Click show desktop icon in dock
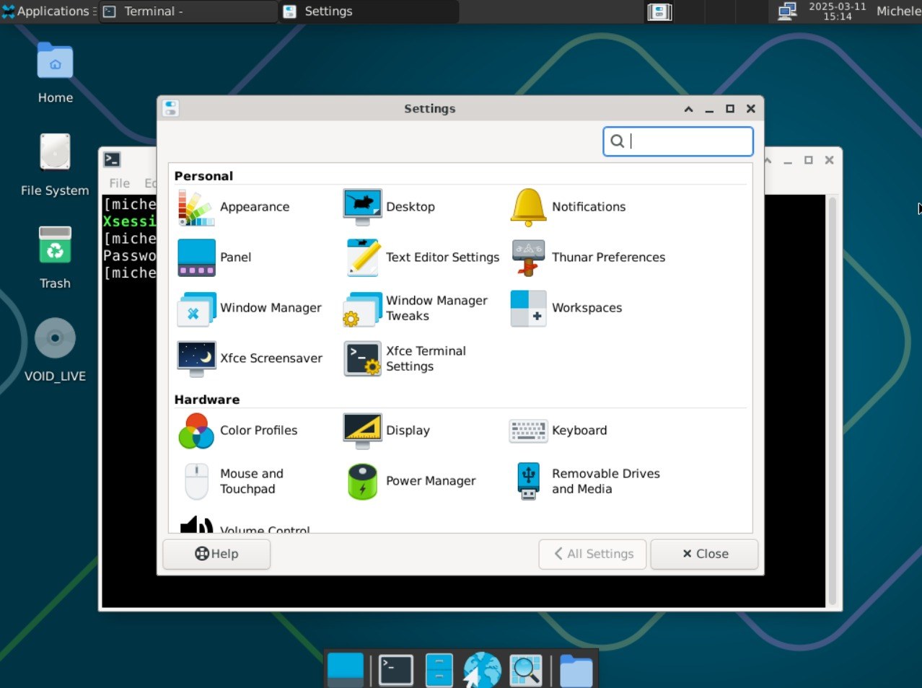This screenshot has width=922, height=688. 346,669
